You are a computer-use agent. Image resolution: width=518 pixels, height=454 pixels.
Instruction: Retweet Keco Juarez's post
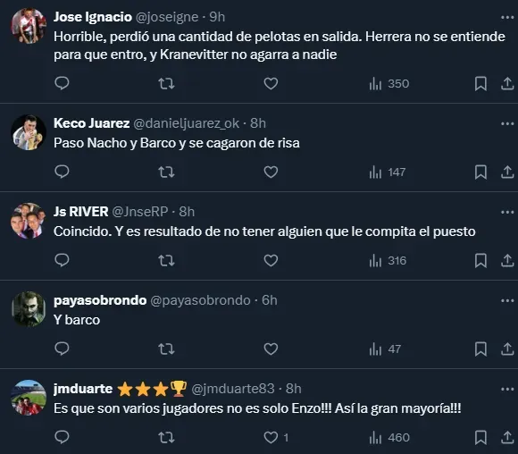(x=166, y=172)
